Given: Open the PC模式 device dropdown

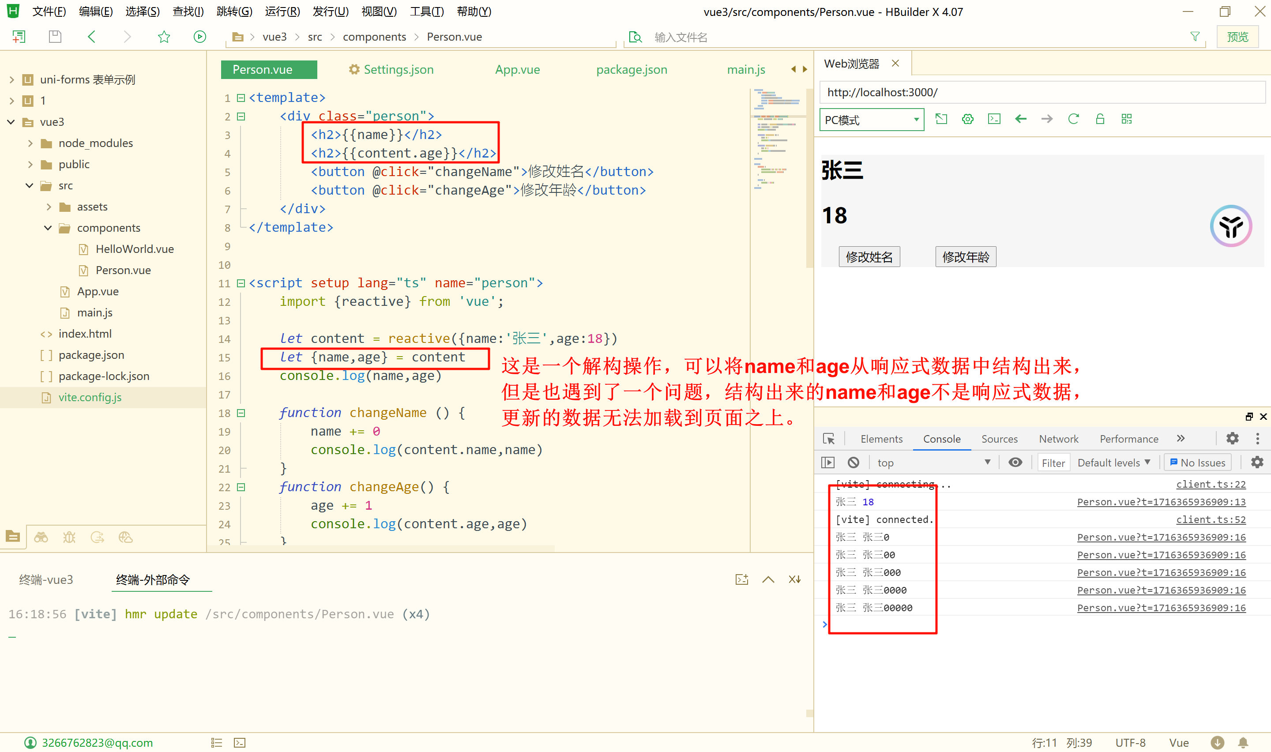Looking at the screenshot, I should tap(871, 120).
